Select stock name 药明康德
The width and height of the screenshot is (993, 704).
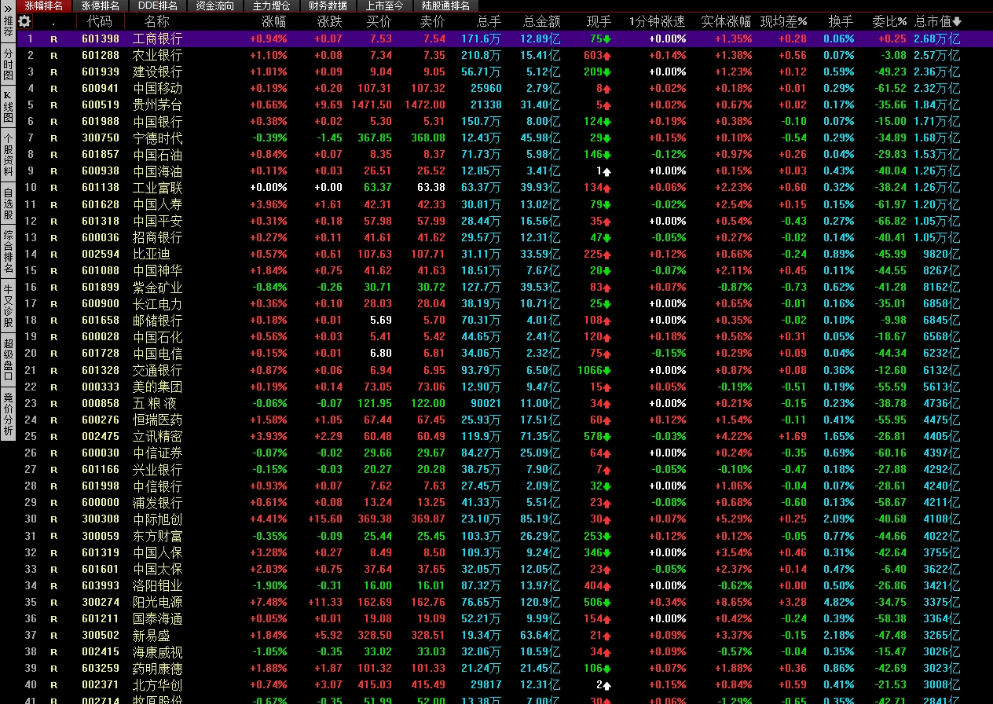(157, 669)
